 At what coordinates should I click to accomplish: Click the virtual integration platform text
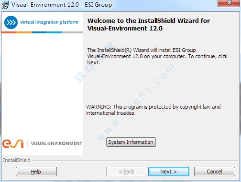tap(49, 22)
